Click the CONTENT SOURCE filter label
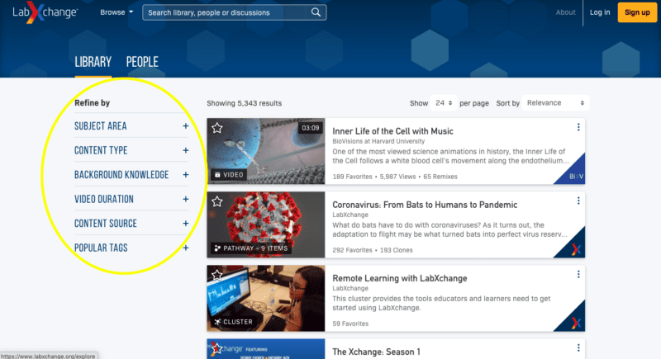Screen dimensions: 661x359 coord(106,224)
